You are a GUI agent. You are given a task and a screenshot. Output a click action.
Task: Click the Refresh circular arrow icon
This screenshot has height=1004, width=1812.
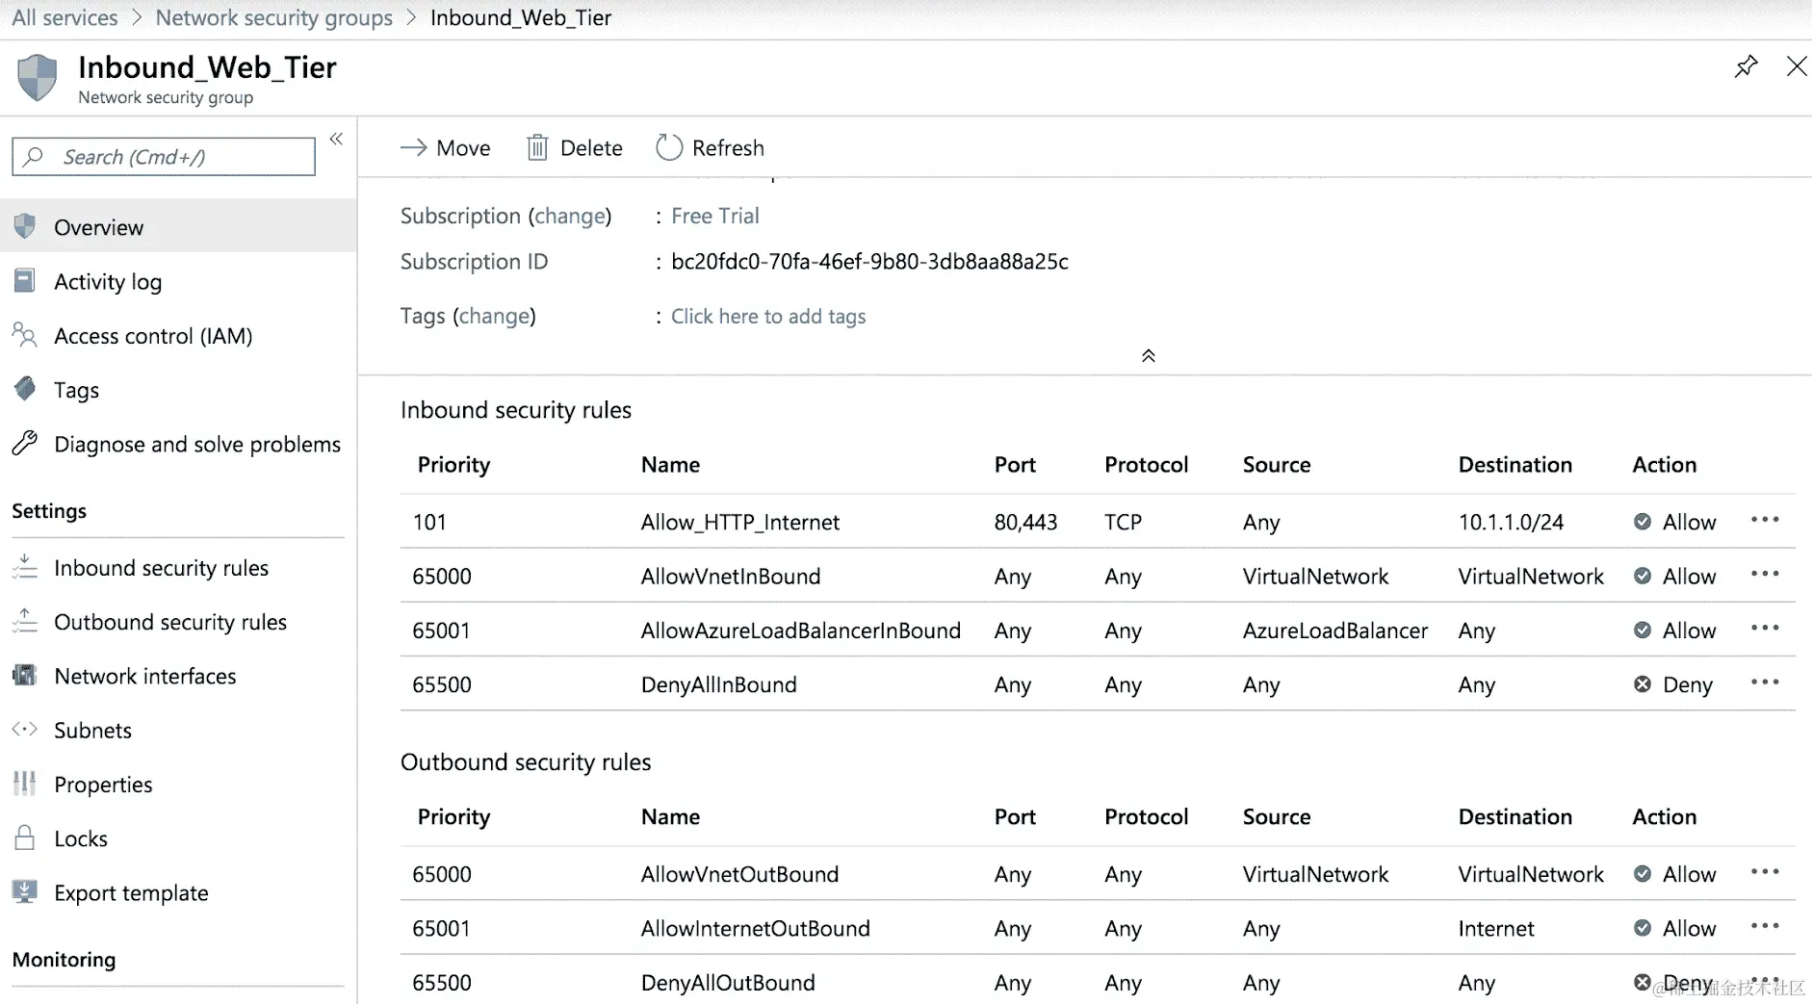pyautogui.click(x=669, y=147)
